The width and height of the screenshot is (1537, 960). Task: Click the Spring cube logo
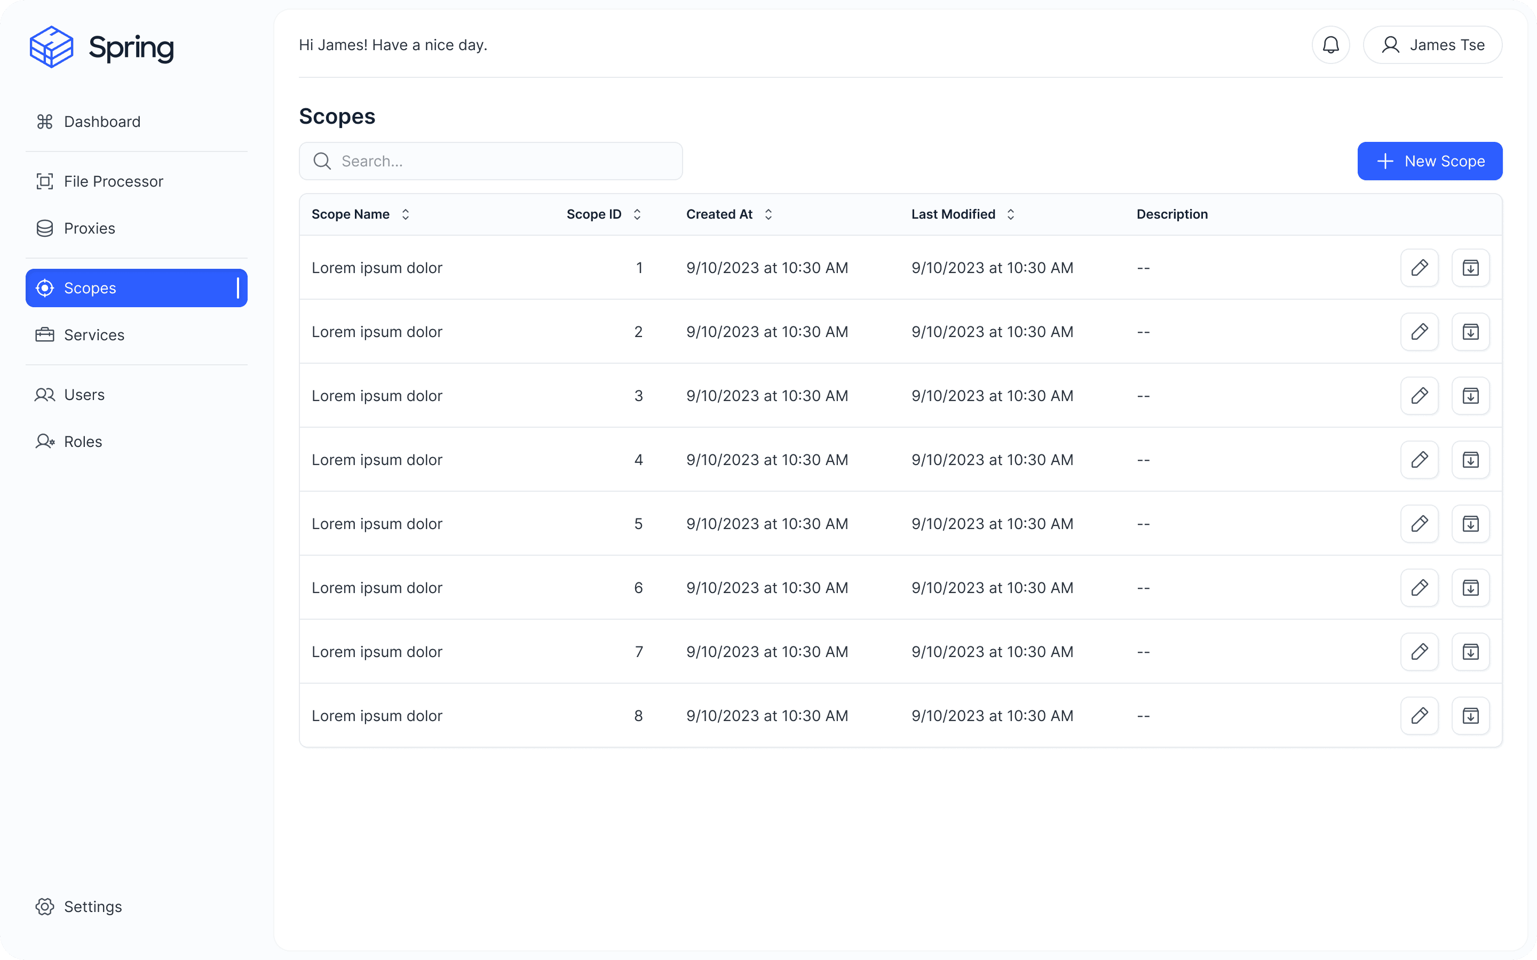click(51, 46)
